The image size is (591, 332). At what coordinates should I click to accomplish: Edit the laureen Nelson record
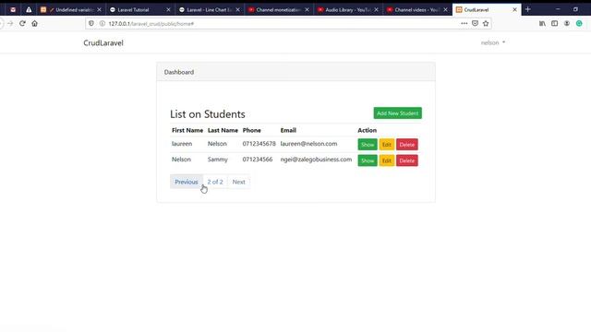tap(387, 145)
